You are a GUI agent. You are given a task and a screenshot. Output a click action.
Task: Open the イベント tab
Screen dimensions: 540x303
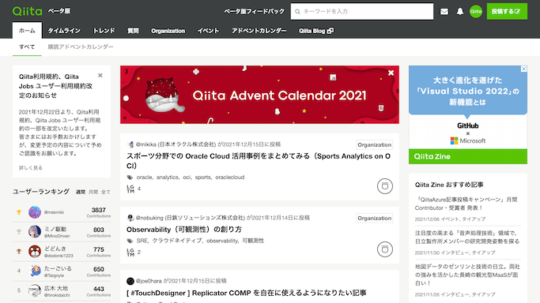pyautogui.click(x=208, y=31)
